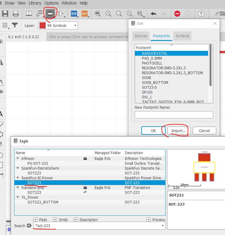Click the Import... button

(179, 131)
